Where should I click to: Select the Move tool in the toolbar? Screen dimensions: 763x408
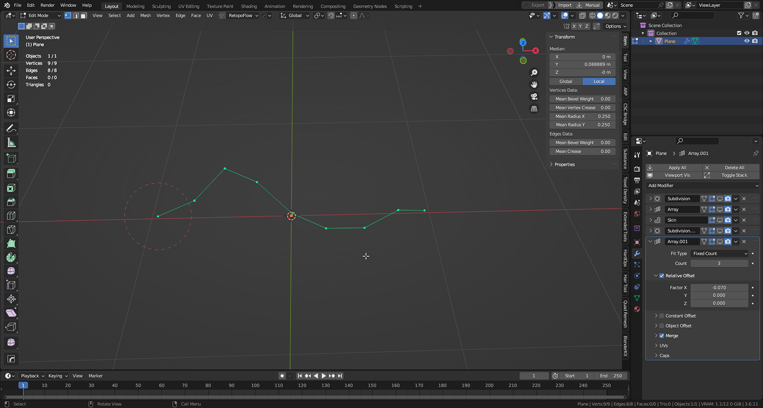click(x=11, y=70)
